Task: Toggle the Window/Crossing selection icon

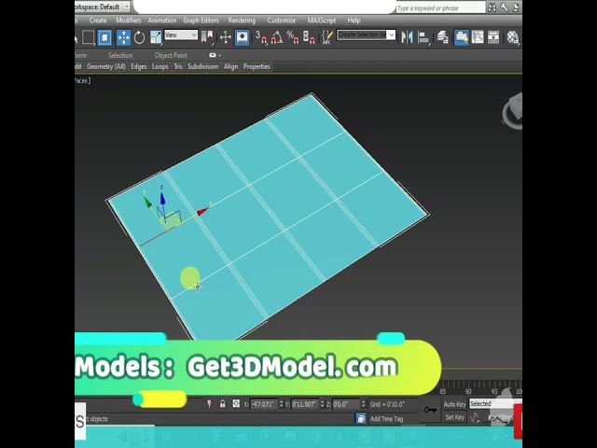Action: click(x=104, y=37)
